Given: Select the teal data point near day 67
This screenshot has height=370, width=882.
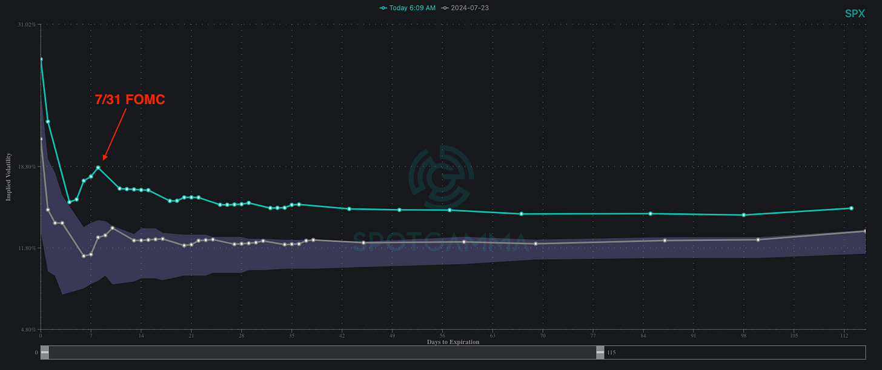Looking at the screenshot, I should pyautogui.click(x=521, y=214).
